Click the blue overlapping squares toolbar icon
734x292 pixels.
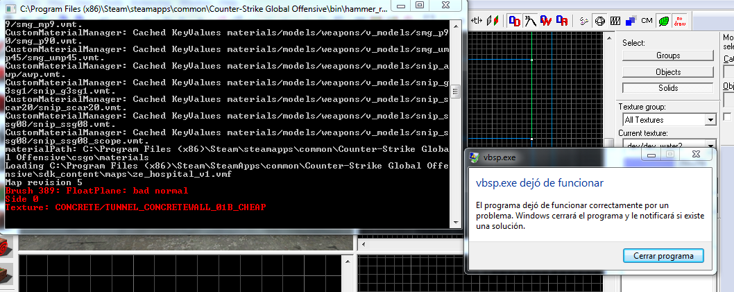tap(631, 21)
